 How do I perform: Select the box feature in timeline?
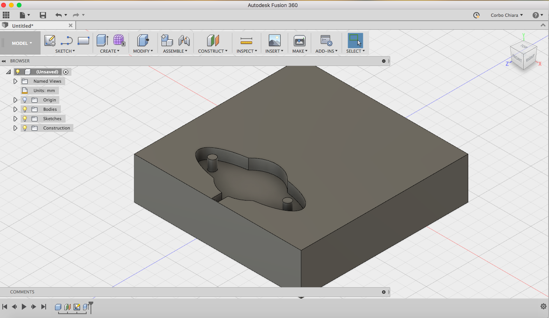tap(58, 307)
